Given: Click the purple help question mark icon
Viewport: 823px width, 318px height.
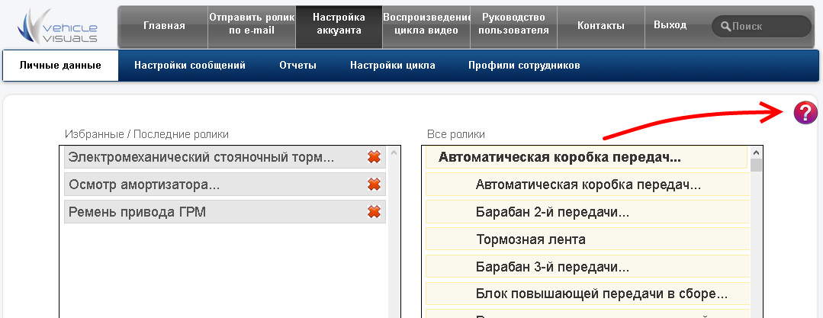Looking at the screenshot, I should point(805,113).
